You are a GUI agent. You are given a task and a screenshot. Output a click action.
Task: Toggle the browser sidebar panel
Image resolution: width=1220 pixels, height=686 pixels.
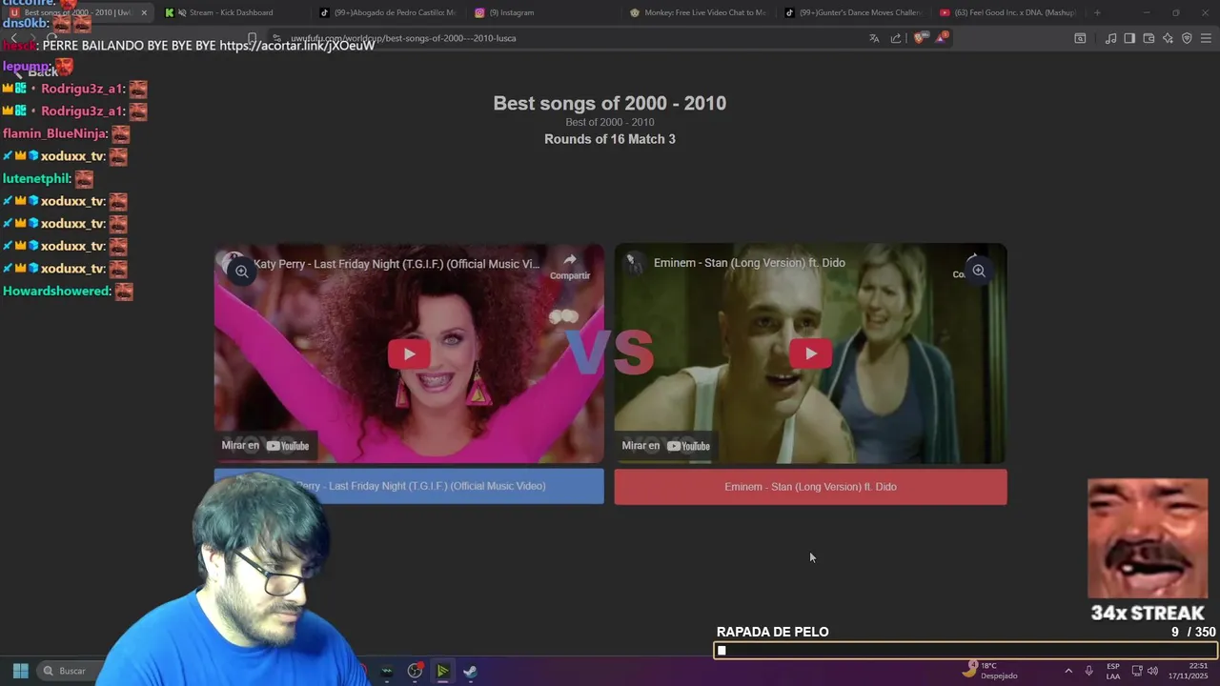(1129, 38)
